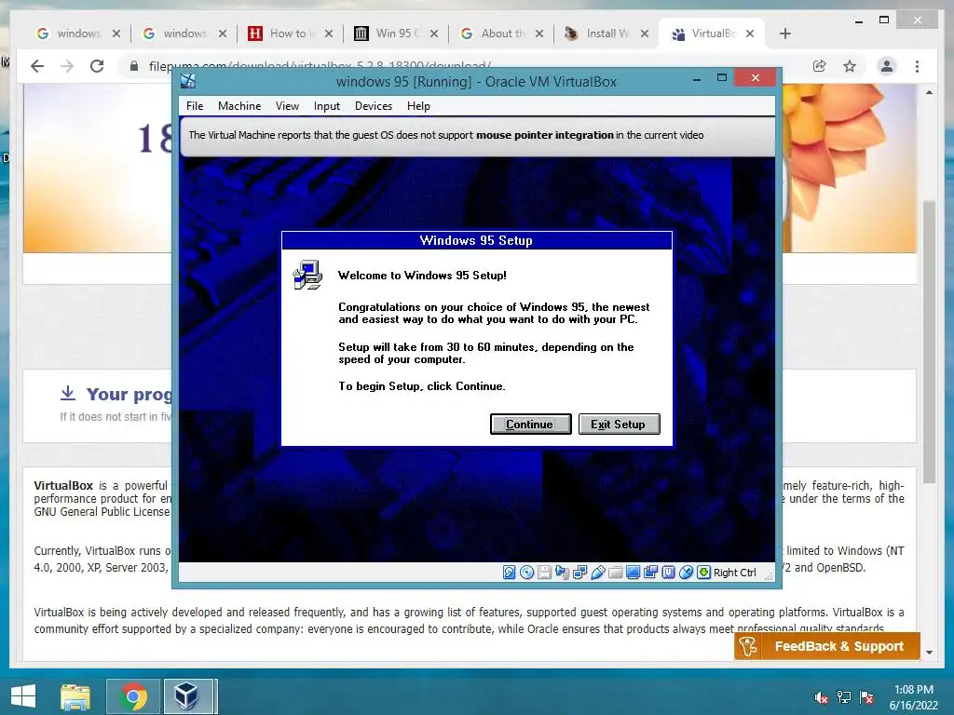Click the VirtualBox window title bar icon

[188, 81]
